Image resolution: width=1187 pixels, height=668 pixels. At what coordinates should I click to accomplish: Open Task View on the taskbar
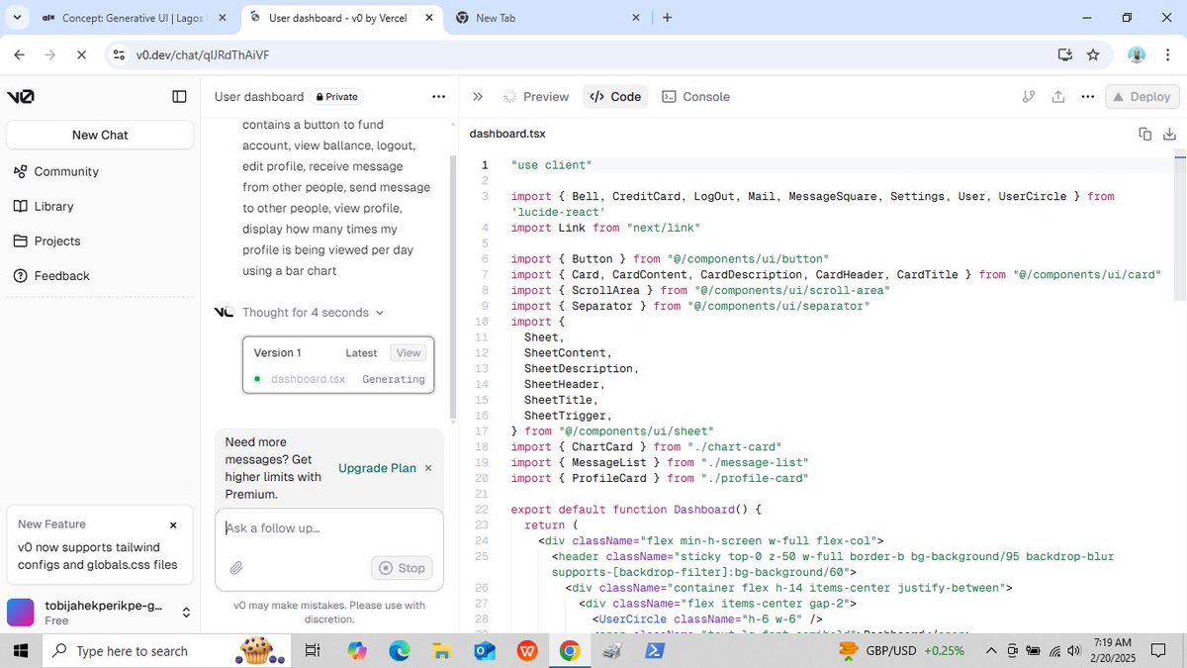(x=313, y=650)
